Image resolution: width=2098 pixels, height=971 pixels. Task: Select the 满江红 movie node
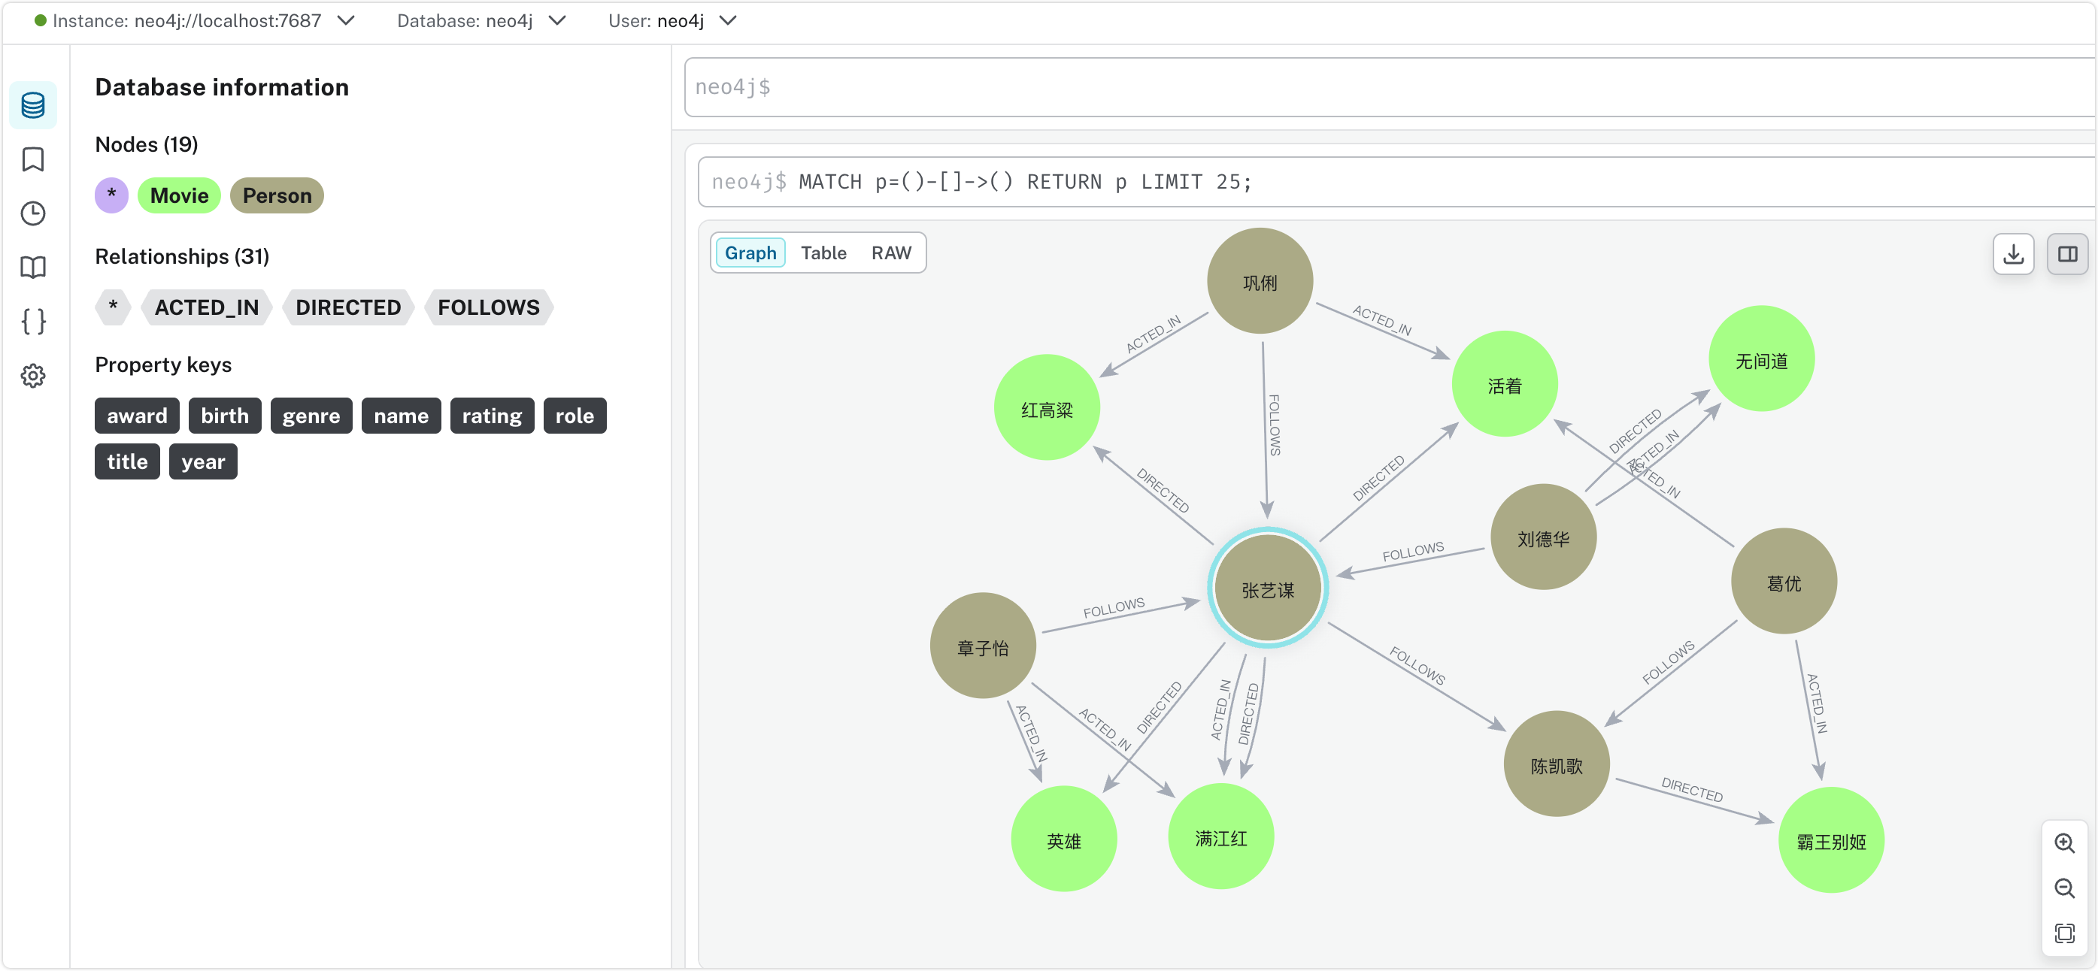(x=1220, y=836)
